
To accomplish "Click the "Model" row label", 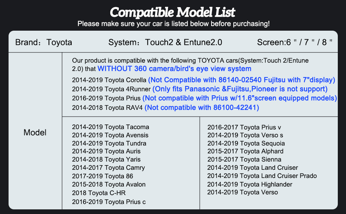I will [x=35, y=133].
